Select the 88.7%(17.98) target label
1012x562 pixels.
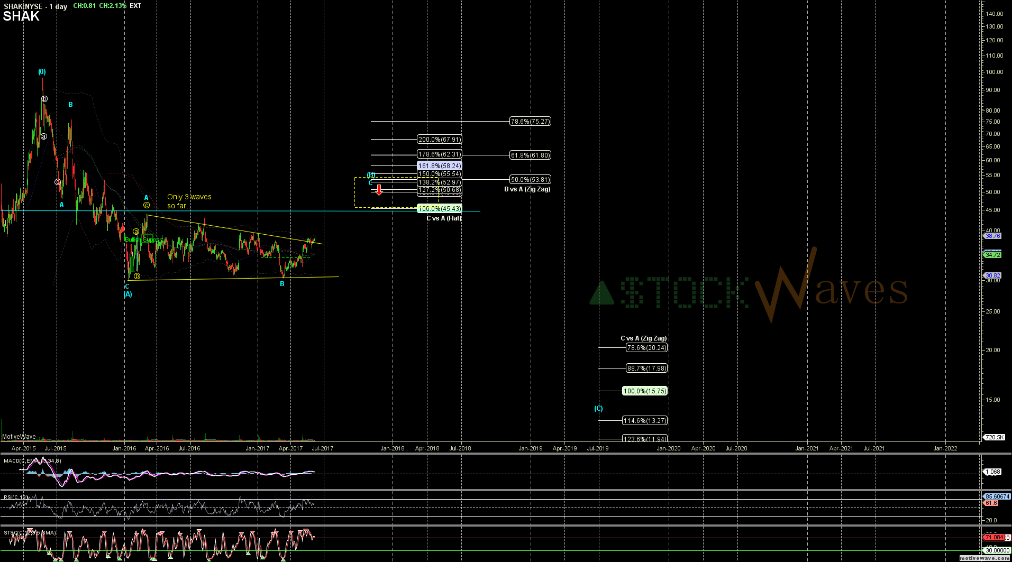[646, 368]
